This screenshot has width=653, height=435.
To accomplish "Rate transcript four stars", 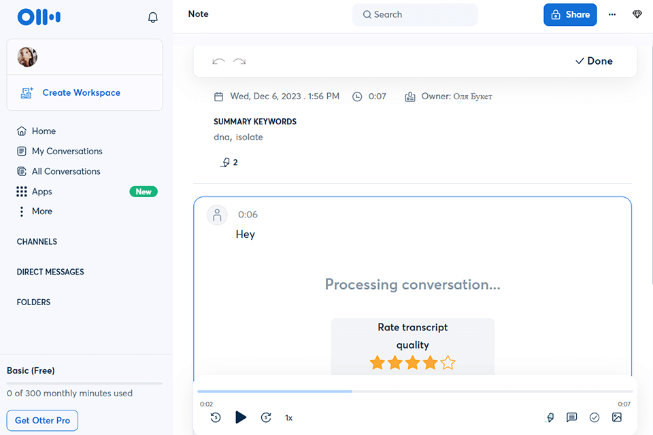I will [430, 362].
